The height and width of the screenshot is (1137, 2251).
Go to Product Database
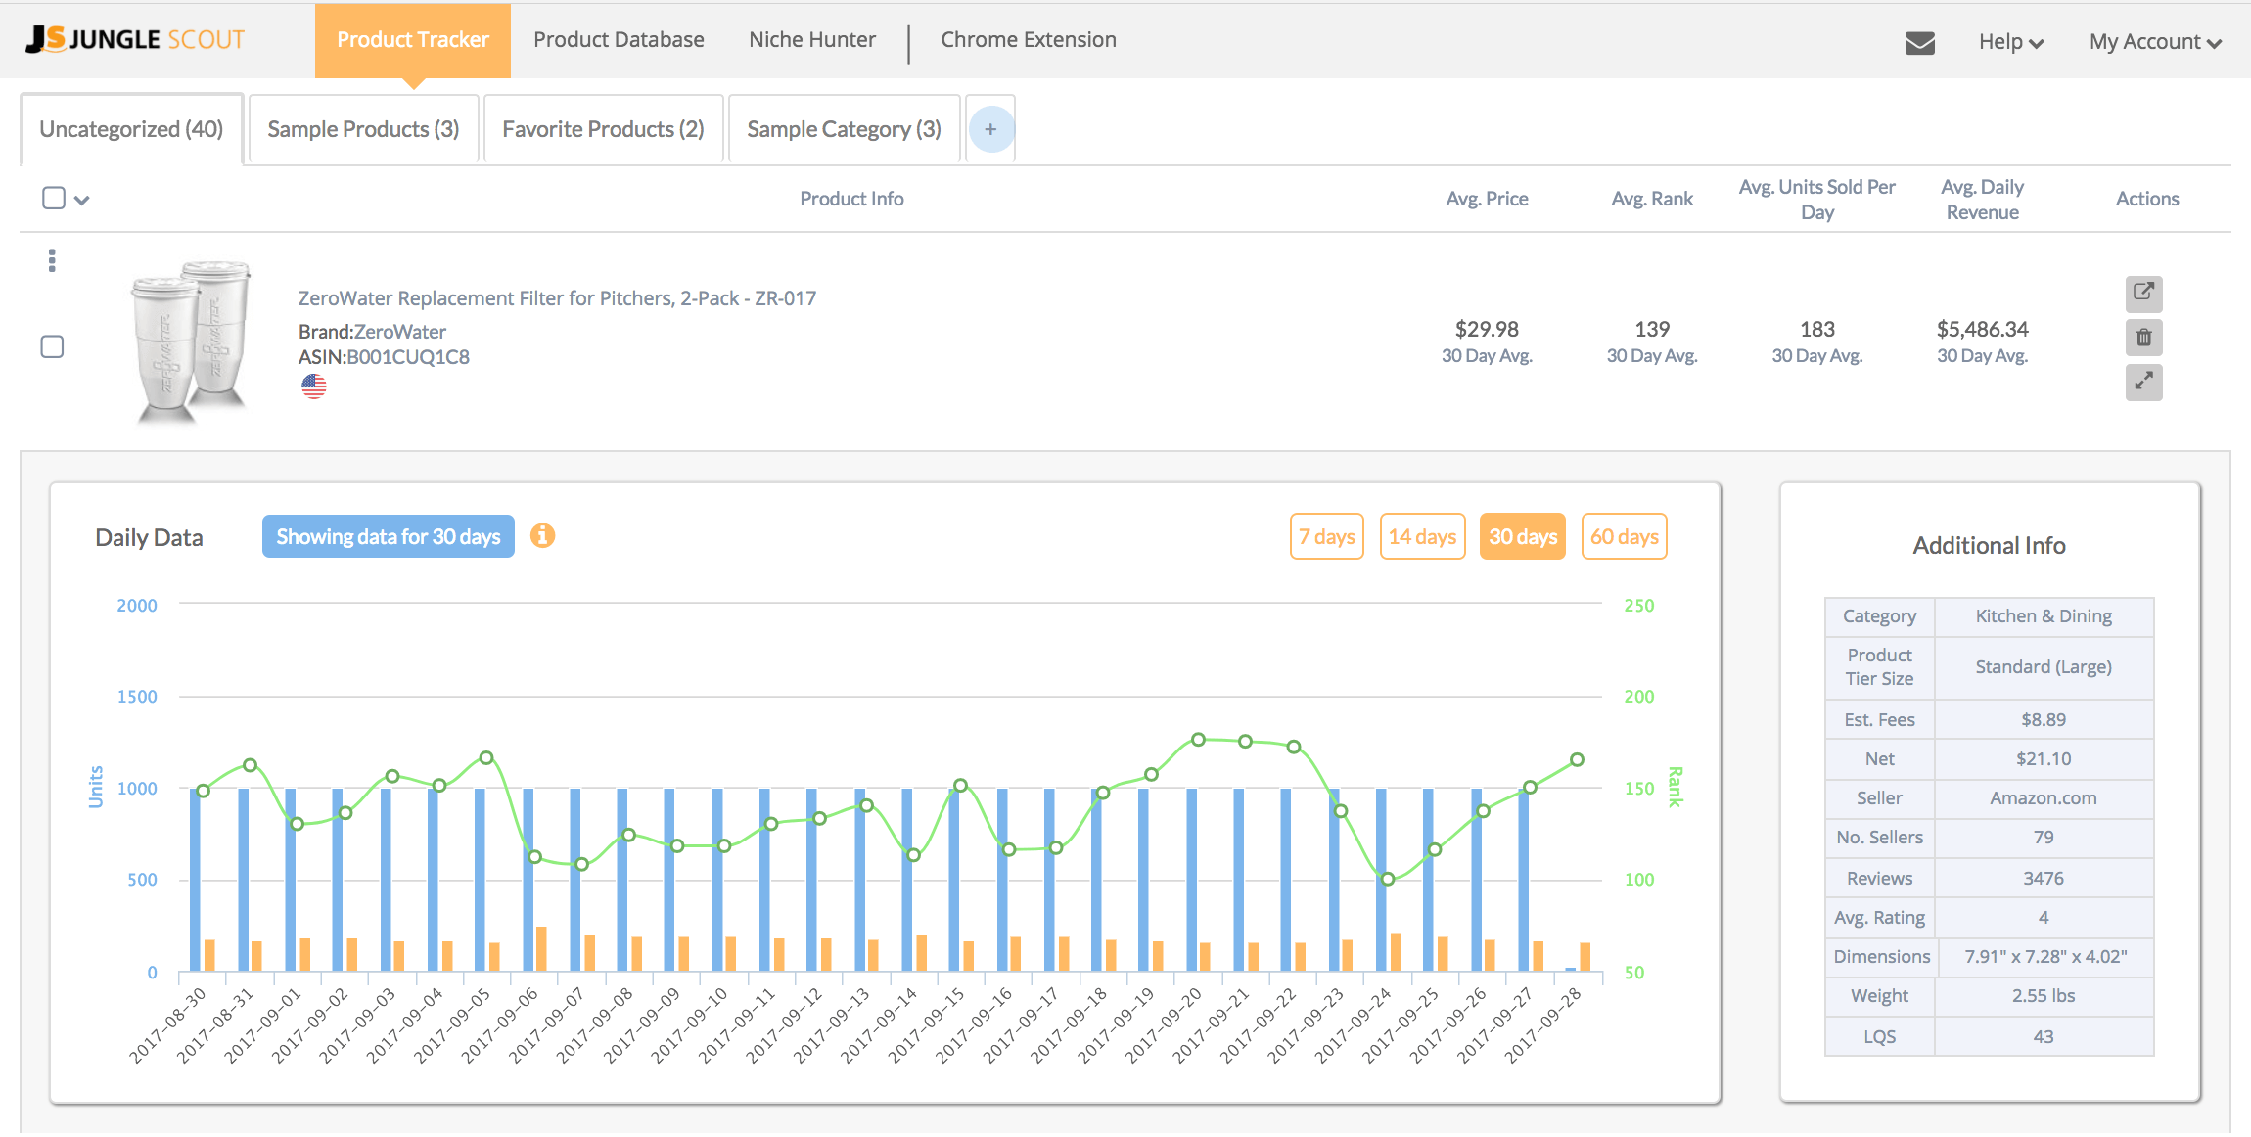(x=619, y=40)
